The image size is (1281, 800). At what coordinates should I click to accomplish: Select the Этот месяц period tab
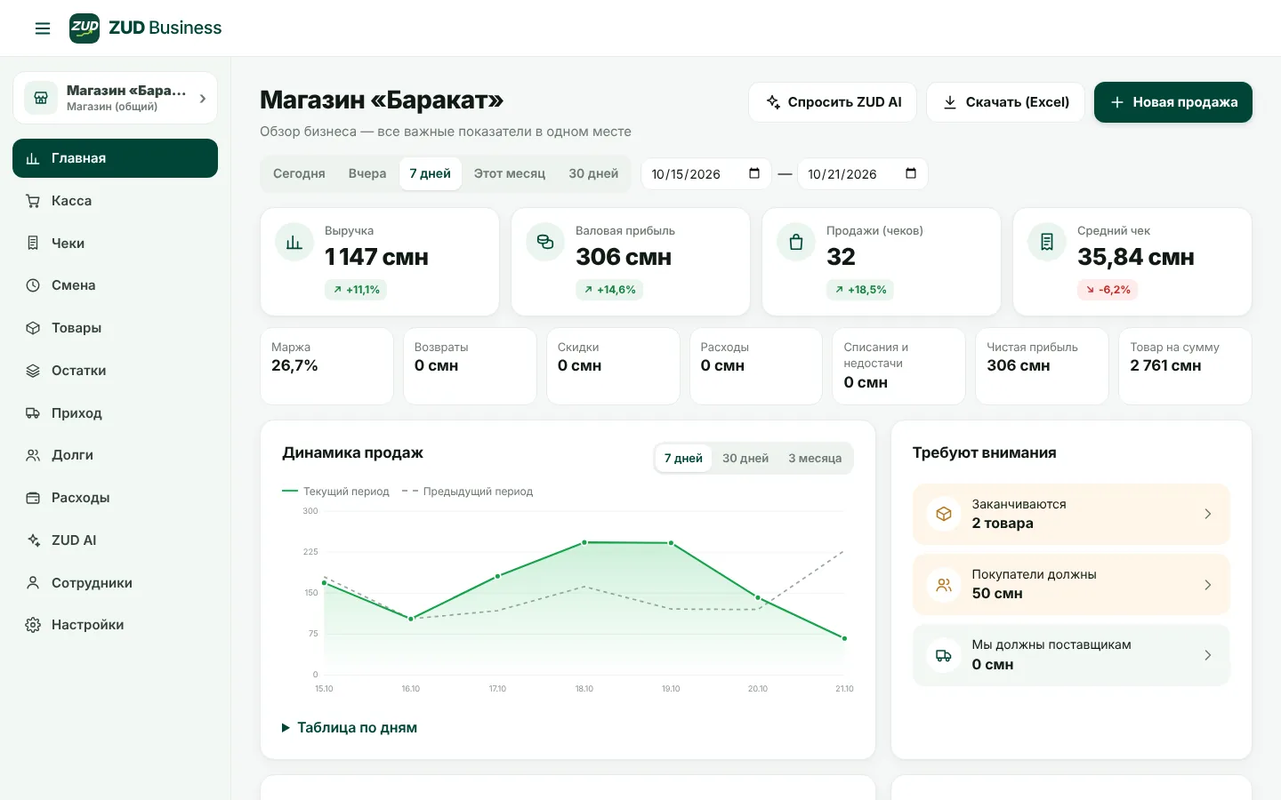coord(510,173)
